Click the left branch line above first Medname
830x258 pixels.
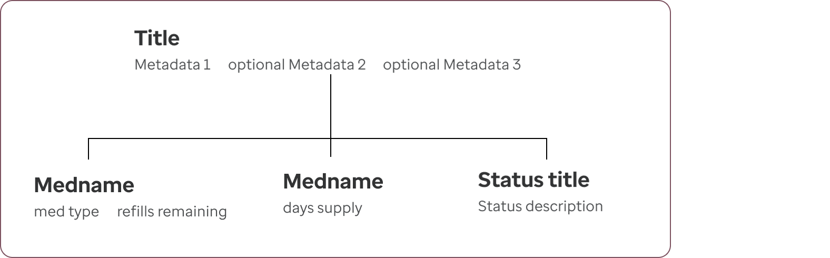click(x=88, y=149)
